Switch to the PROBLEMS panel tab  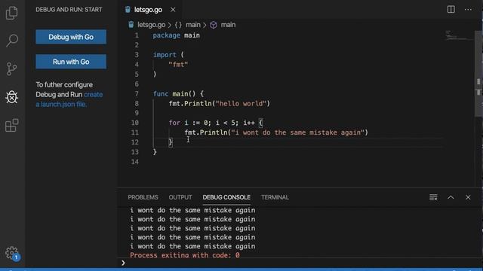click(x=143, y=197)
